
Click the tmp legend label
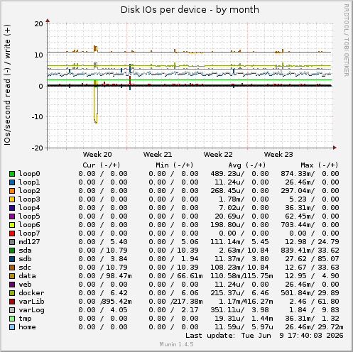click(25, 319)
